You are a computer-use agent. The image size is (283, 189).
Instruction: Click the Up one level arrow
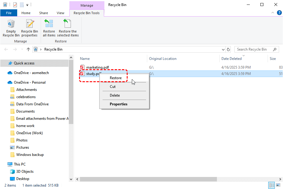pyautogui.click(x=28, y=49)
